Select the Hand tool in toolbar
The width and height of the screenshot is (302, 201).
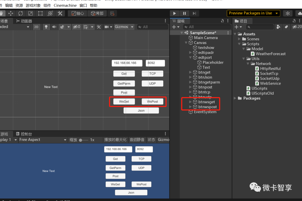point(2,13)
